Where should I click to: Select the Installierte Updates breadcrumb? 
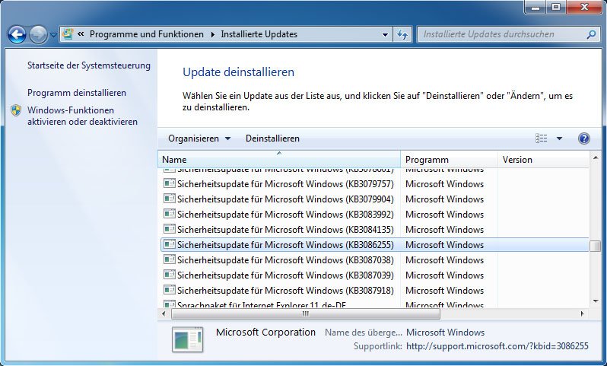click(x=259, y=34)
